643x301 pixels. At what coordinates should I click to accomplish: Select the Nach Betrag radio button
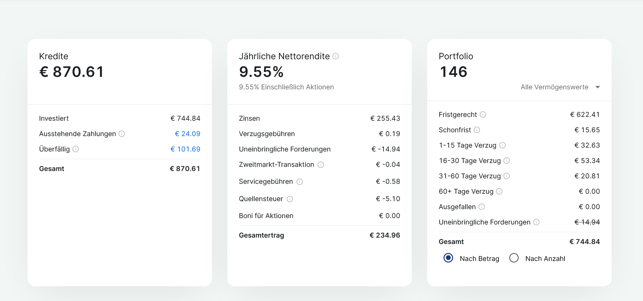(448, 258)
